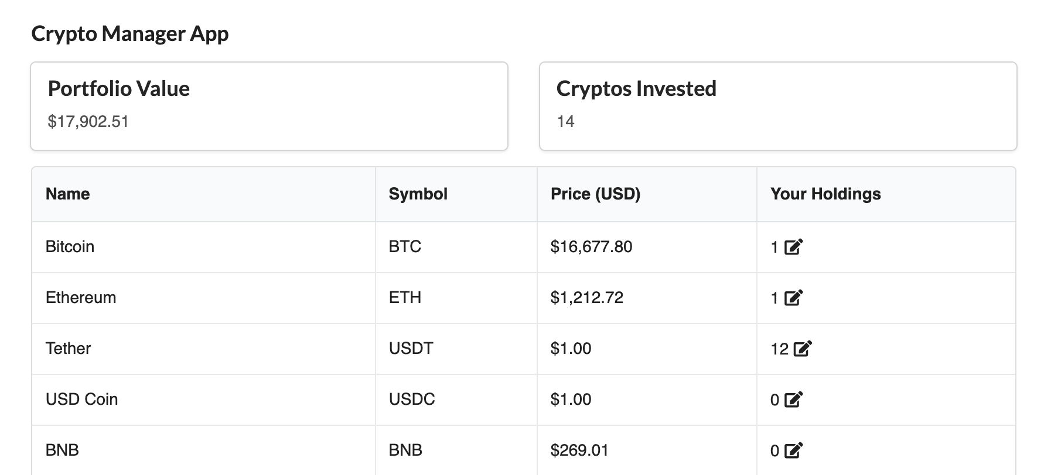This screenshot has width=1051, height=475.
Task: Open the Portfolio Value card
Action: 269,106
